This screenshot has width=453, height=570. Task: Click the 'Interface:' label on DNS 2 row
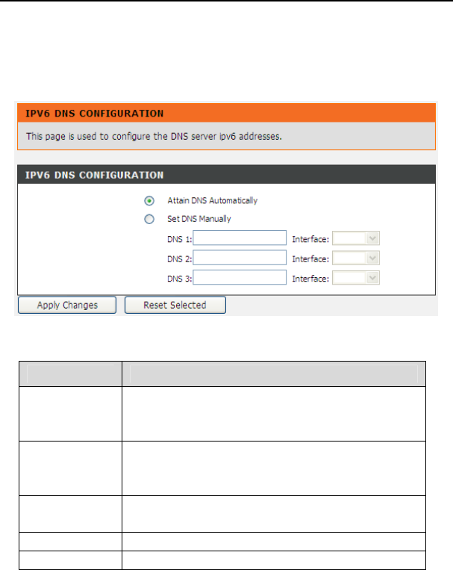(310, 258)
